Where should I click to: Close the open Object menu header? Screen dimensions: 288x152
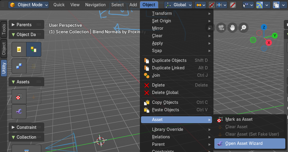pyautogui.click(x=149, y=5)
